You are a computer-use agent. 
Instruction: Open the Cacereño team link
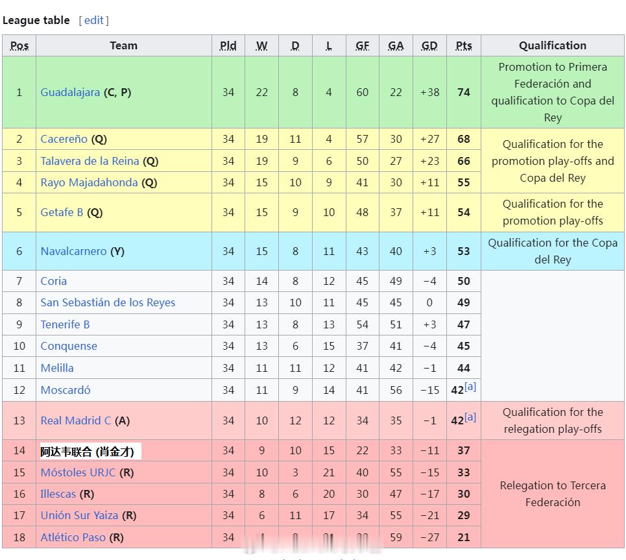(64, 139)
